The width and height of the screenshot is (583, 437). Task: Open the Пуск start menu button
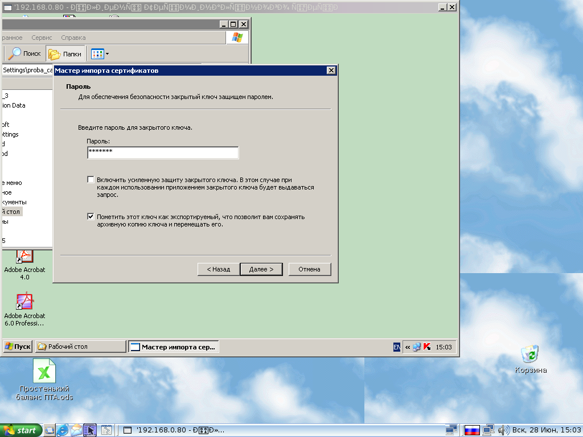pos(18,347)
